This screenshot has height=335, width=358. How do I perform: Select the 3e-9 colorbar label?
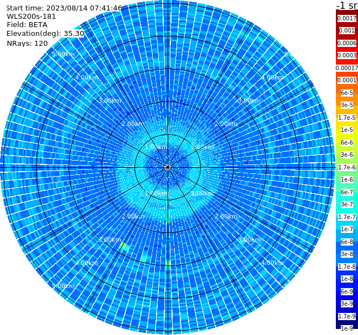point(347,304)
